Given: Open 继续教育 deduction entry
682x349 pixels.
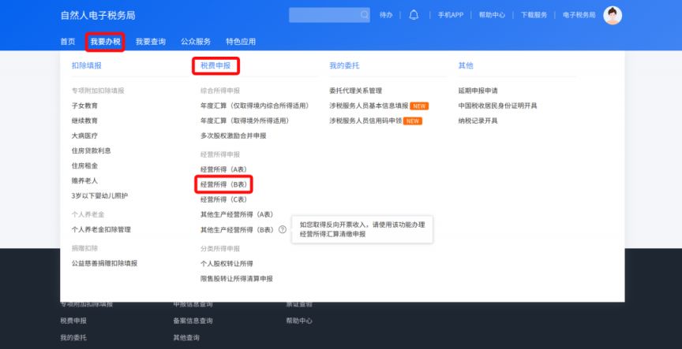Looking at the screenshot, I should pos(84,121).
